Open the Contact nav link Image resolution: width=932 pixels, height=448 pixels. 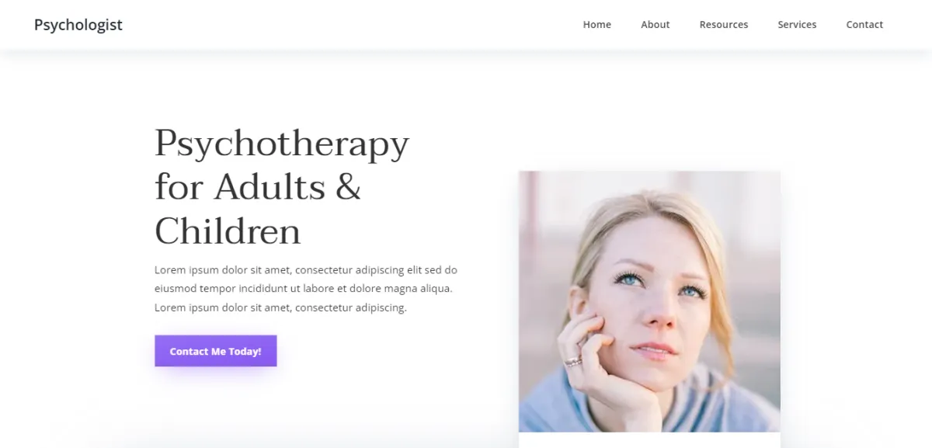pyautogui.click(x=864, y=24)
